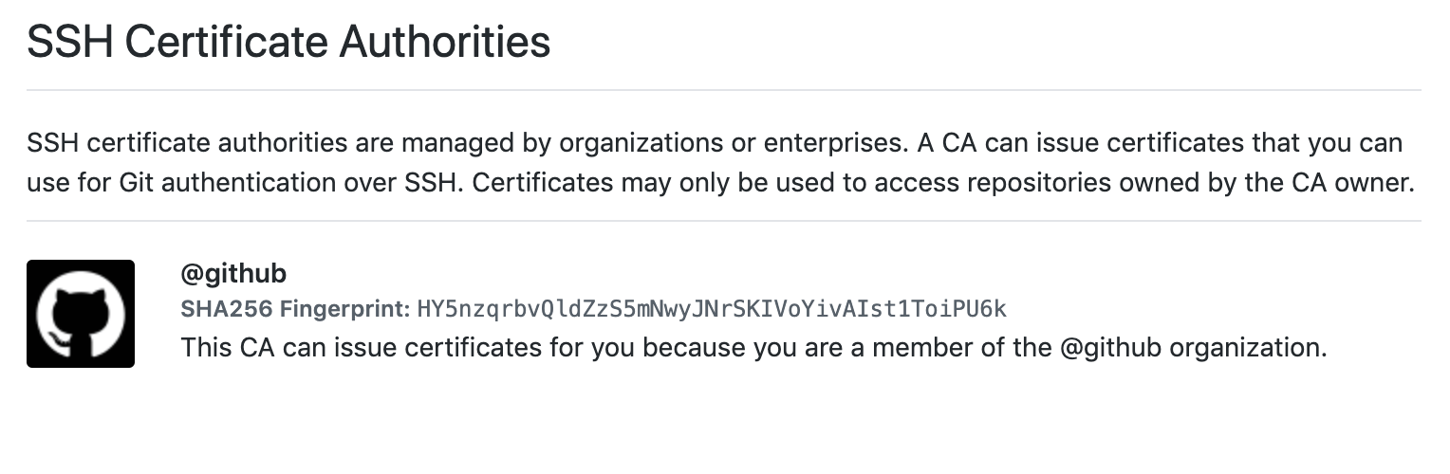This screenshot has width=1450, height=474.
Task: Click the sentence beginning "This CA can issue"
Action: (753, 348)
